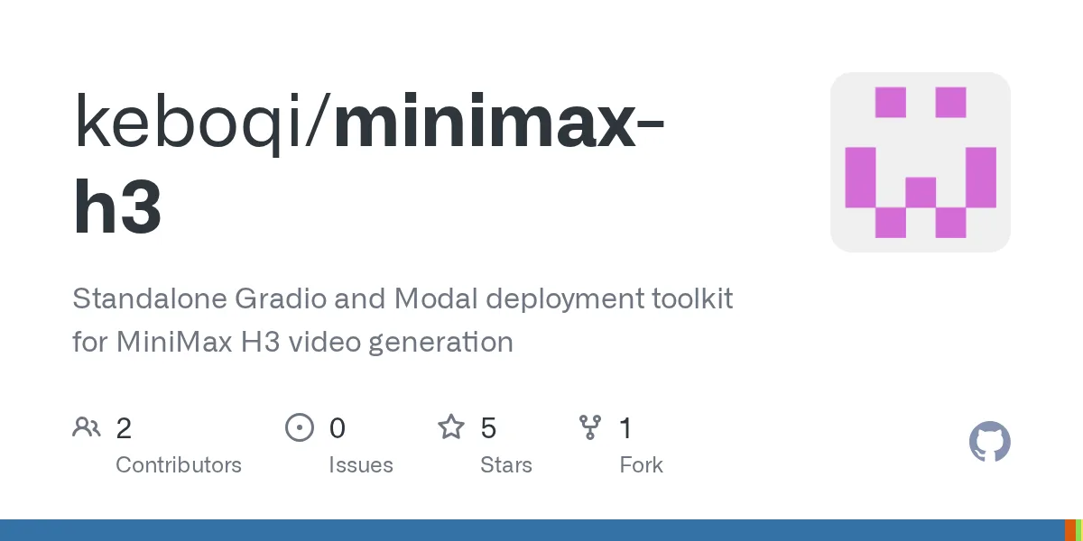Click the description starting "Standalone Gradio and Modal"
The image size is (1083, 541).
pyautogui.click(x=403, y=320)
